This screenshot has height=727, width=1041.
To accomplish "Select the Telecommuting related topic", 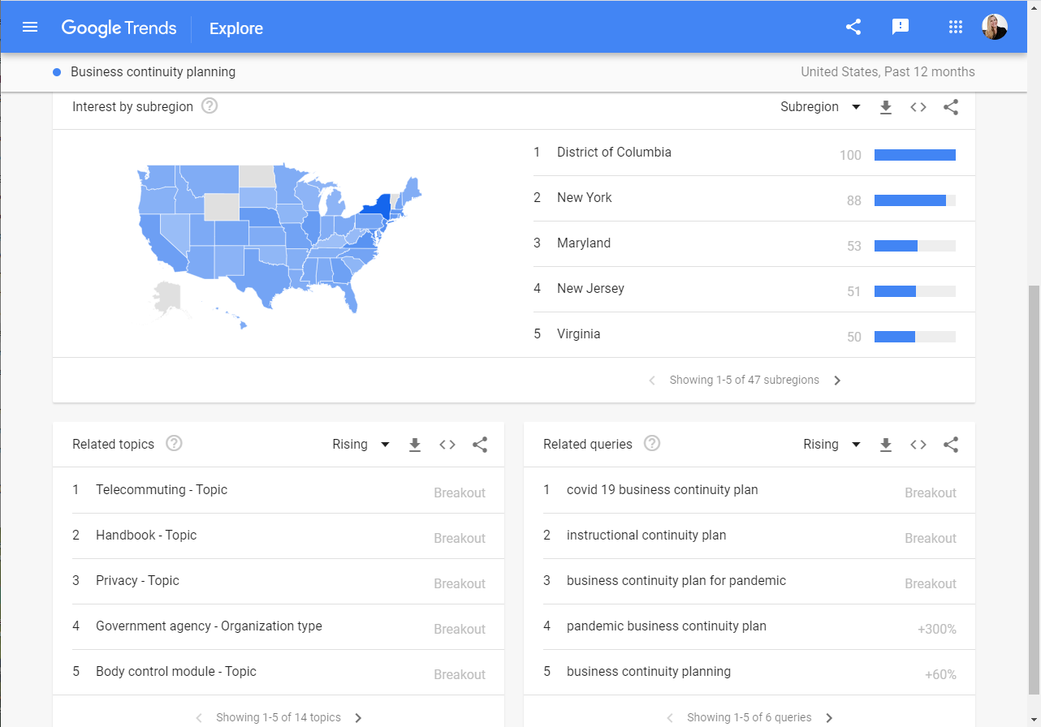I will (x=161, y=489).
